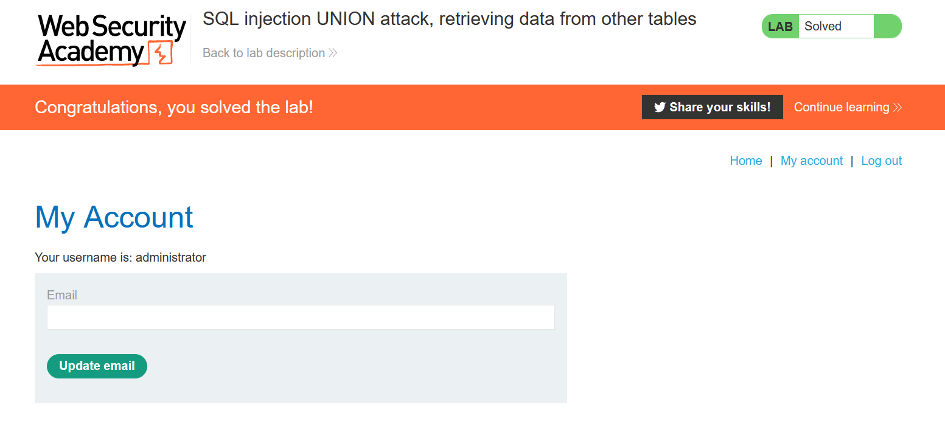Screen dimensions: 945x432
Task: Click chevron beside Back to lab description
Action: coord(333,54)
